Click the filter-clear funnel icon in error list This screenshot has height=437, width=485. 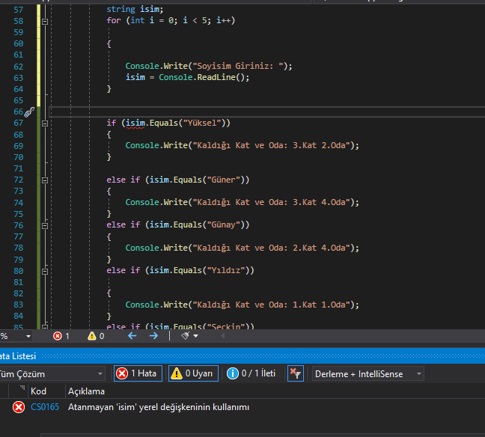pos(295,373)
